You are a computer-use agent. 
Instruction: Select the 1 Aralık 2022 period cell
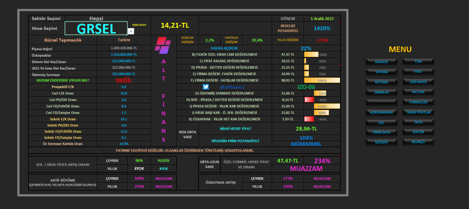click(x=323, y=18)
